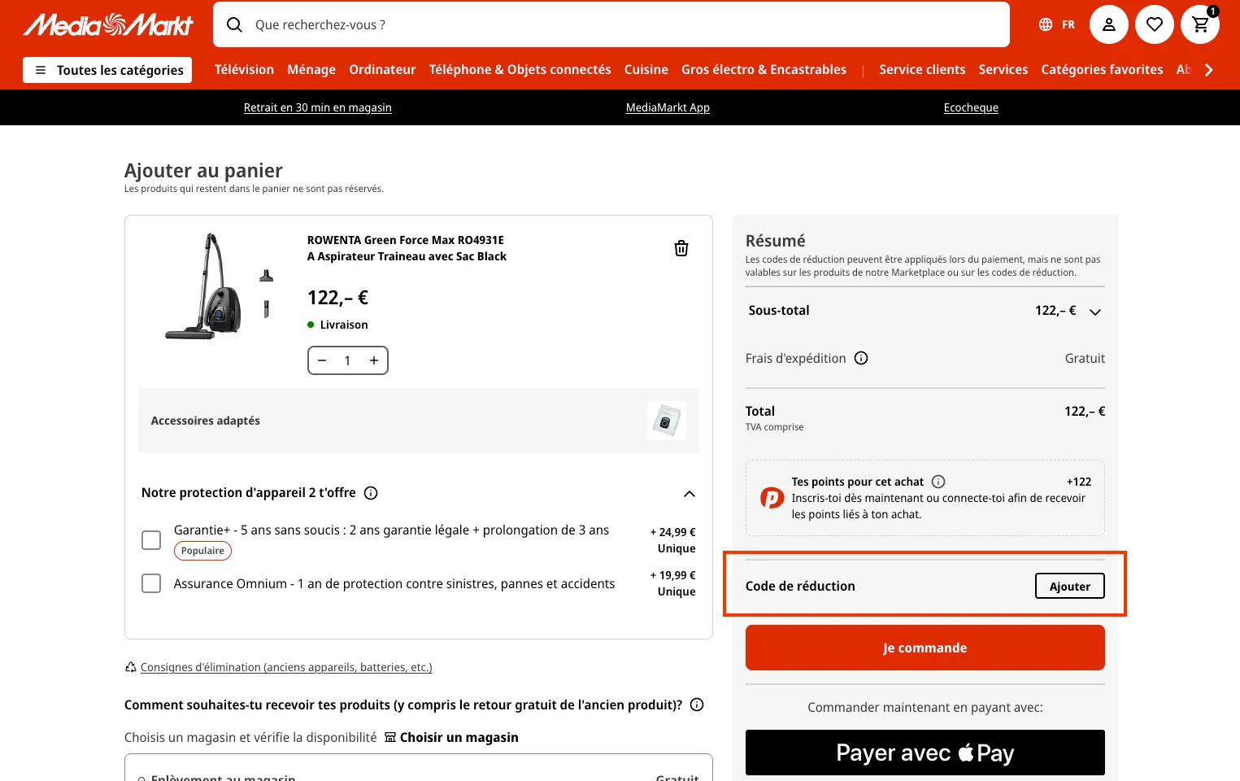Click the ROWENTA Green Force Max product title
This screenshot has height=781, width=1240.
[407, 248]
